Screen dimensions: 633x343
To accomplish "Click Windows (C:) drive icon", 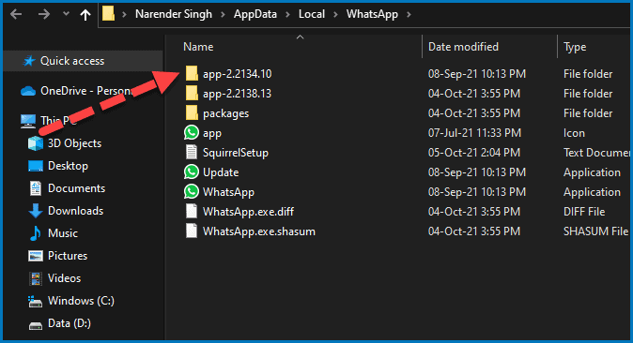I will [x=36, y=302].
